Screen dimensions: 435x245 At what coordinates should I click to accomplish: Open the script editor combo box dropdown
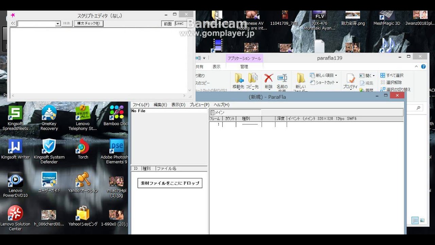tap(58, 24)
